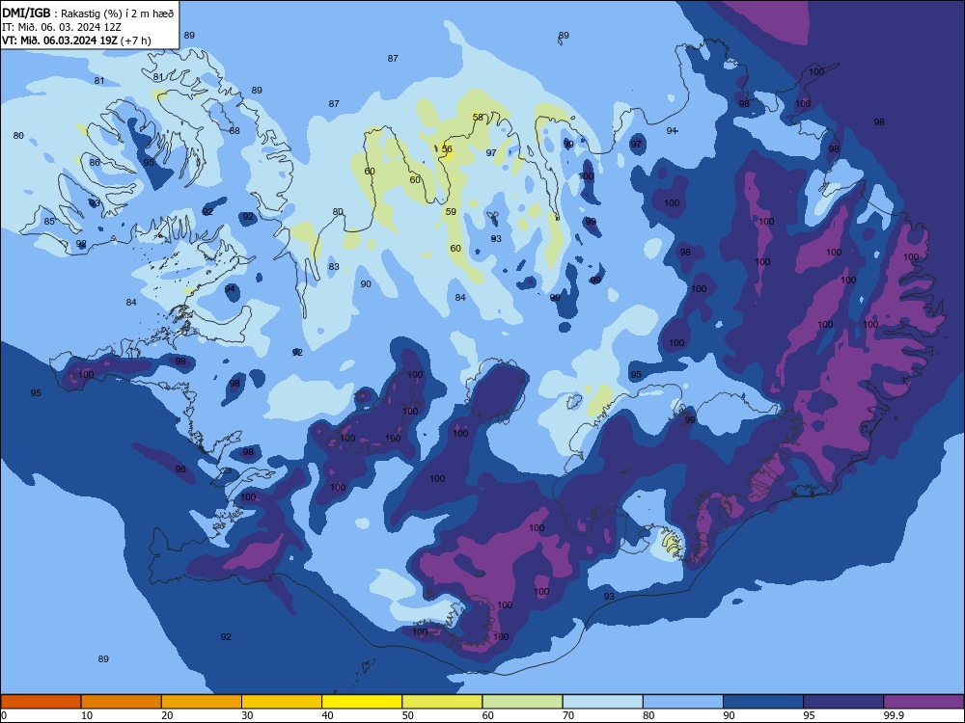Select the orange 10–20 legend color block
965x723 pixels.
[x=122, y=702]
